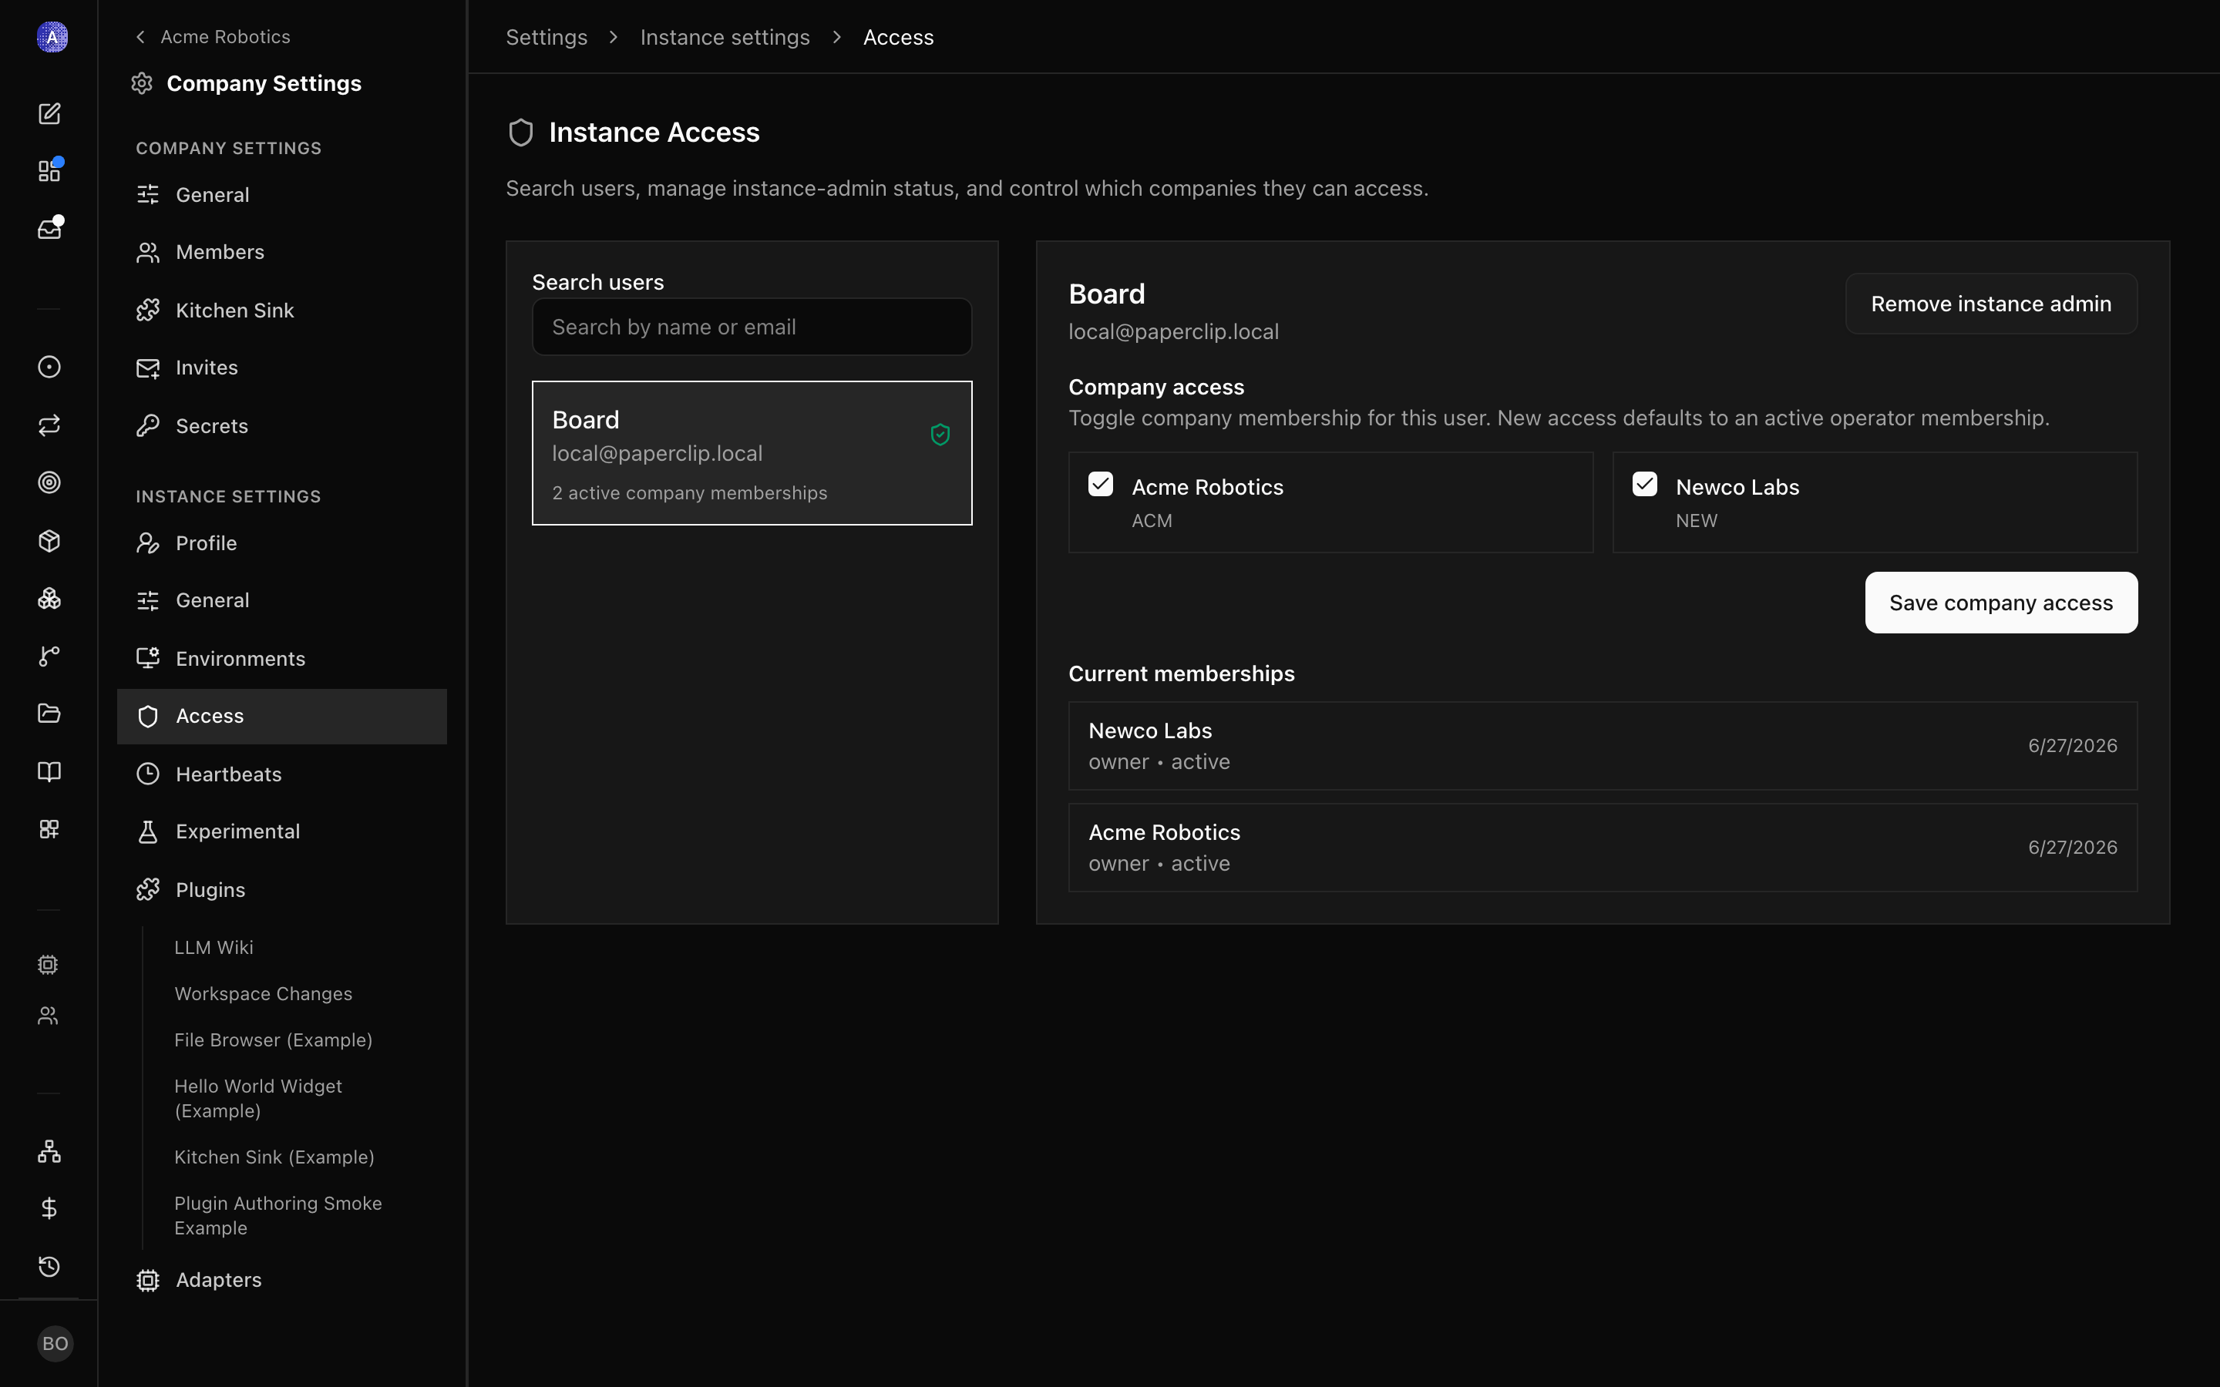This screenshot has width=2220, height=1387.
Task: Click the open folder icon in rail
Action: [x=49, y=714]
